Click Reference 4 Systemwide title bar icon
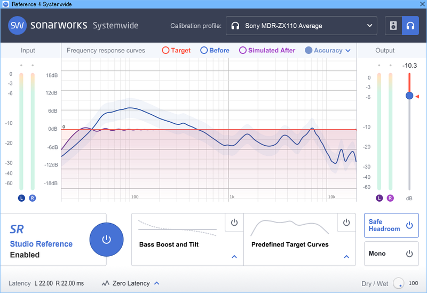 (x=5, y=4)
